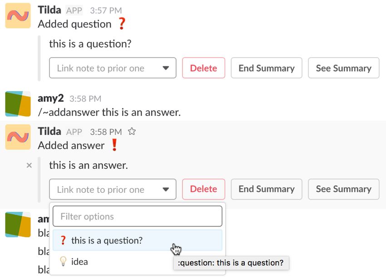Delete the 'this is an answer.' note
The image size is (386, 279).
(203, 189)
